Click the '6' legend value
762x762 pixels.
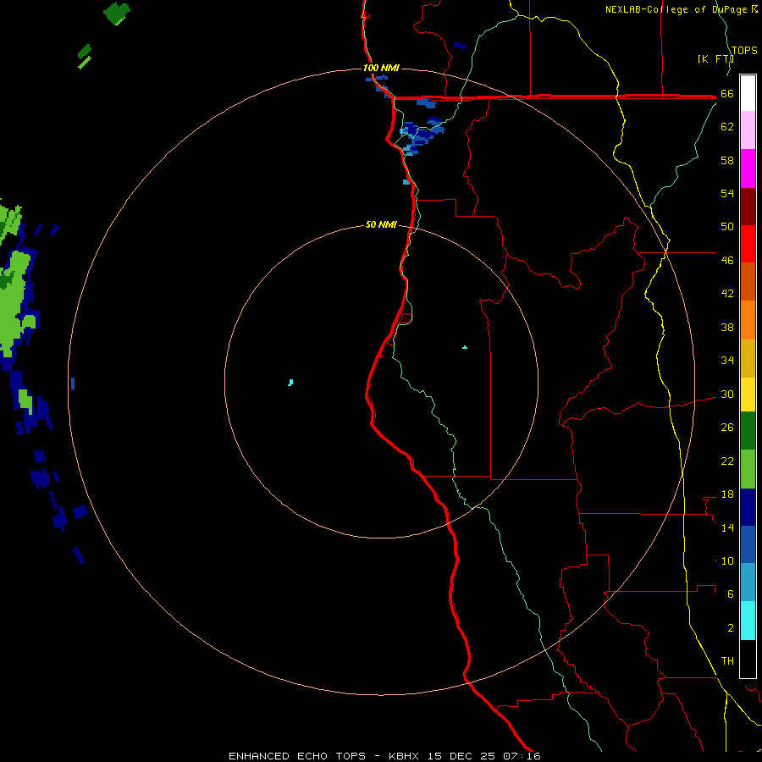point(731,594)
